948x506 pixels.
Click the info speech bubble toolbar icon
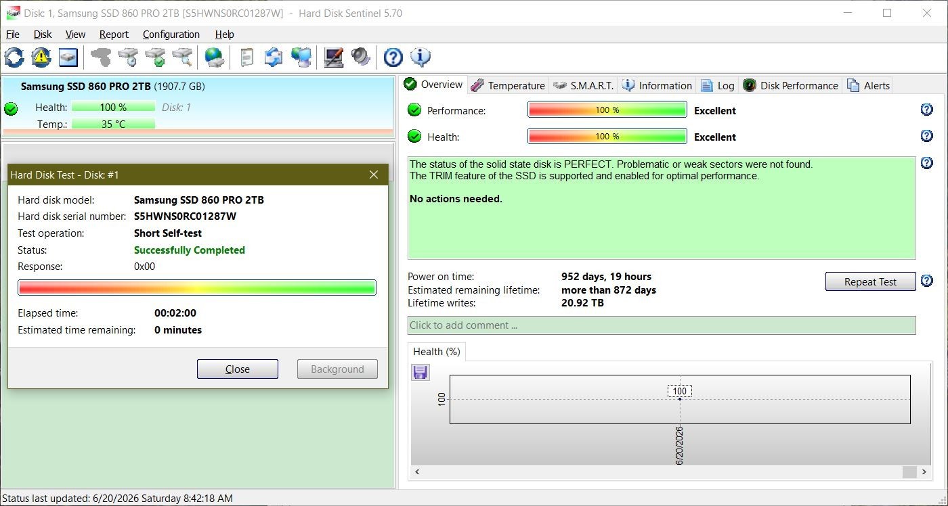(421, 57)
